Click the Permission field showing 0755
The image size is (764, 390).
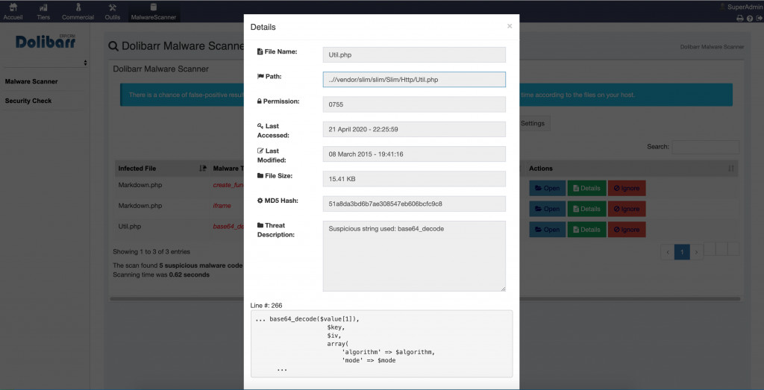pyautogui.click(x=414, y=104)
